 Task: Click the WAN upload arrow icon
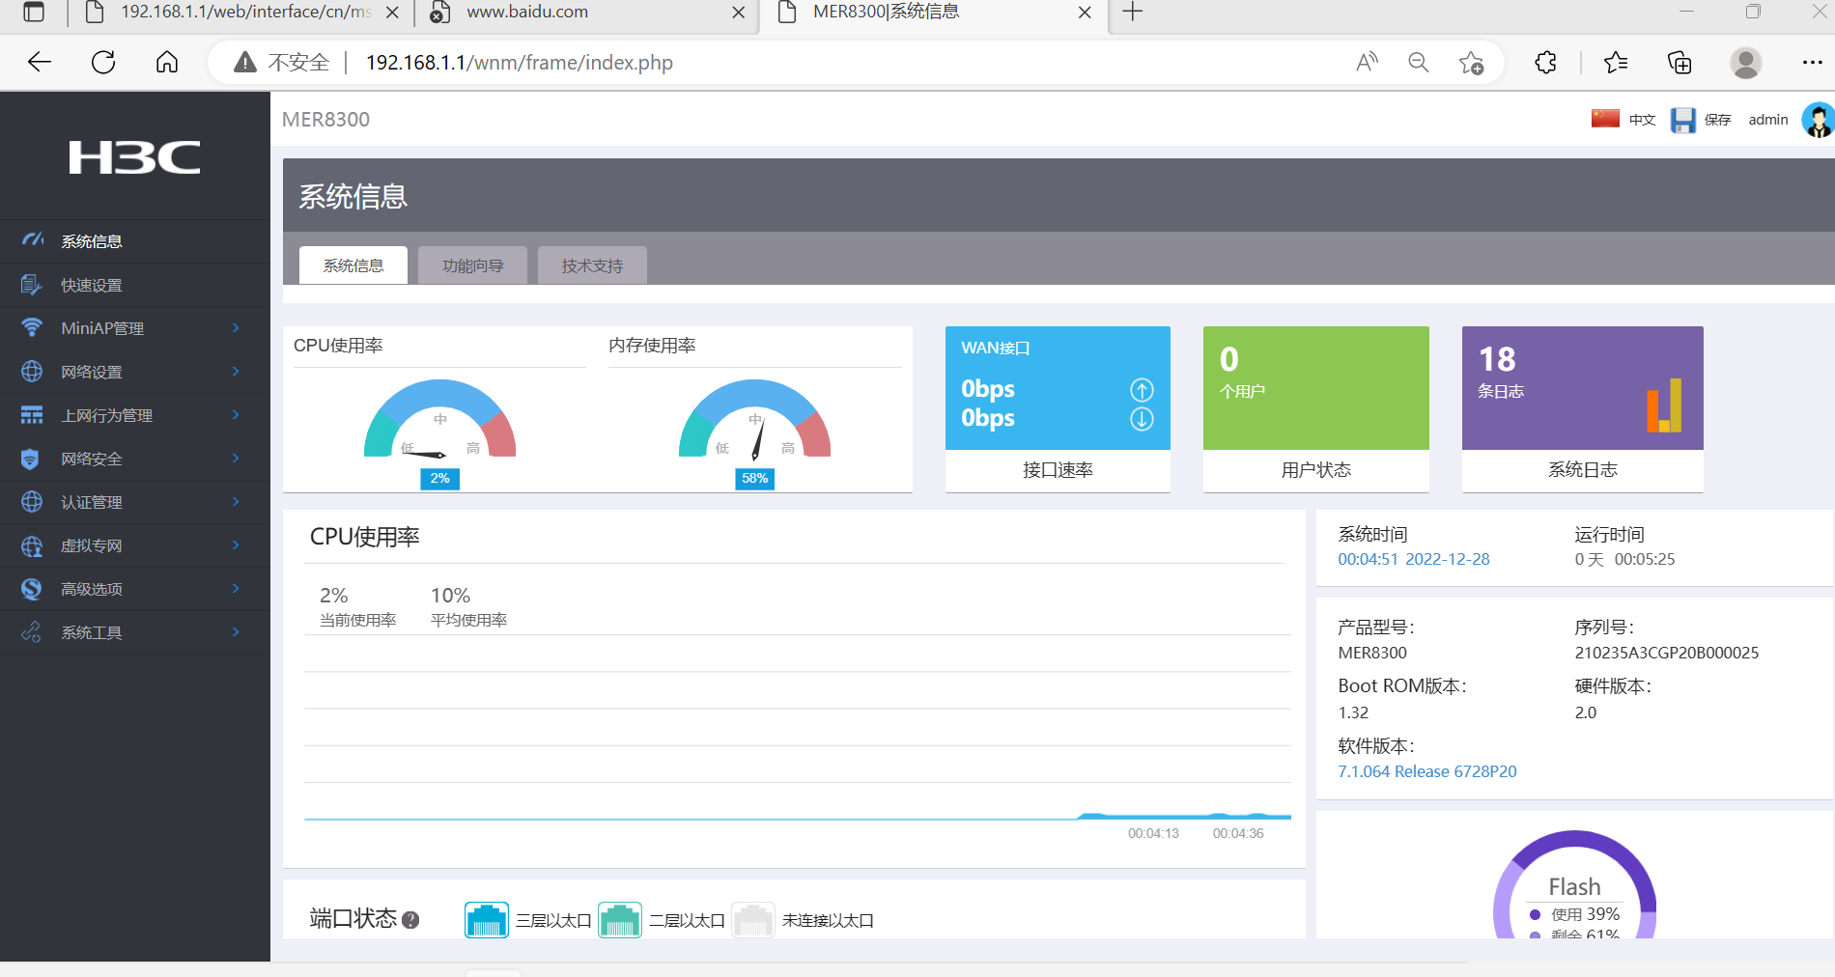[x=1142, y=390]
